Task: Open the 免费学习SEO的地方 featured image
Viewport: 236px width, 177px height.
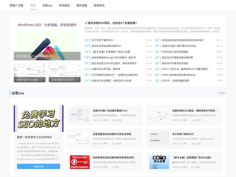Action: [x=39, y=119]
